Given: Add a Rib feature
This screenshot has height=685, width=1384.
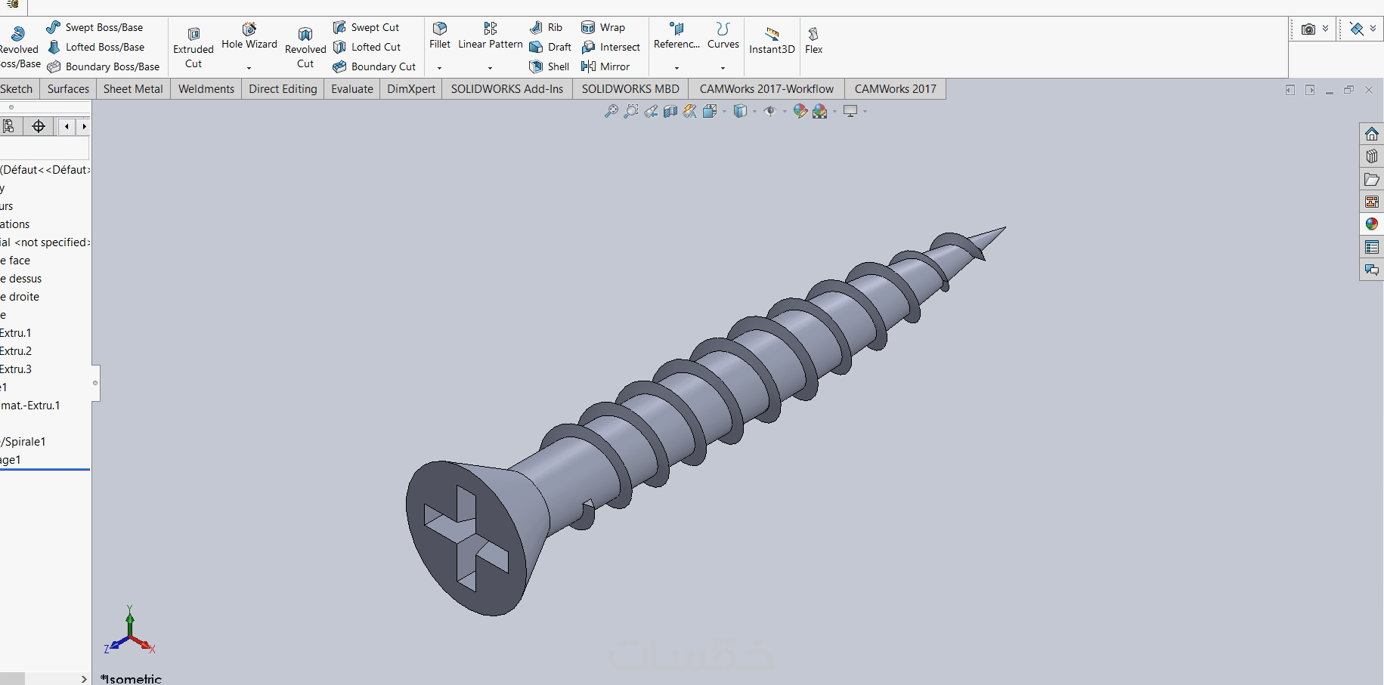Looking at the screenshot, I should click(x=546, y=27).
